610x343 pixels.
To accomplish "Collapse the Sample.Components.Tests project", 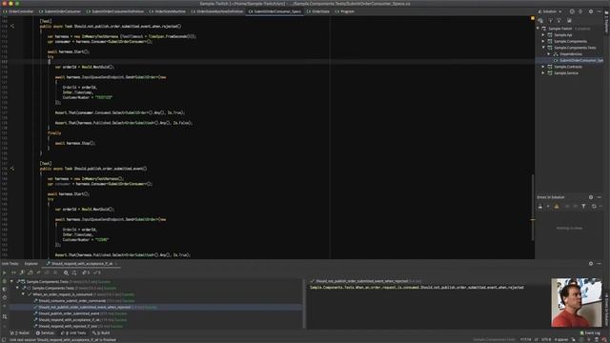I will [543, 48].
